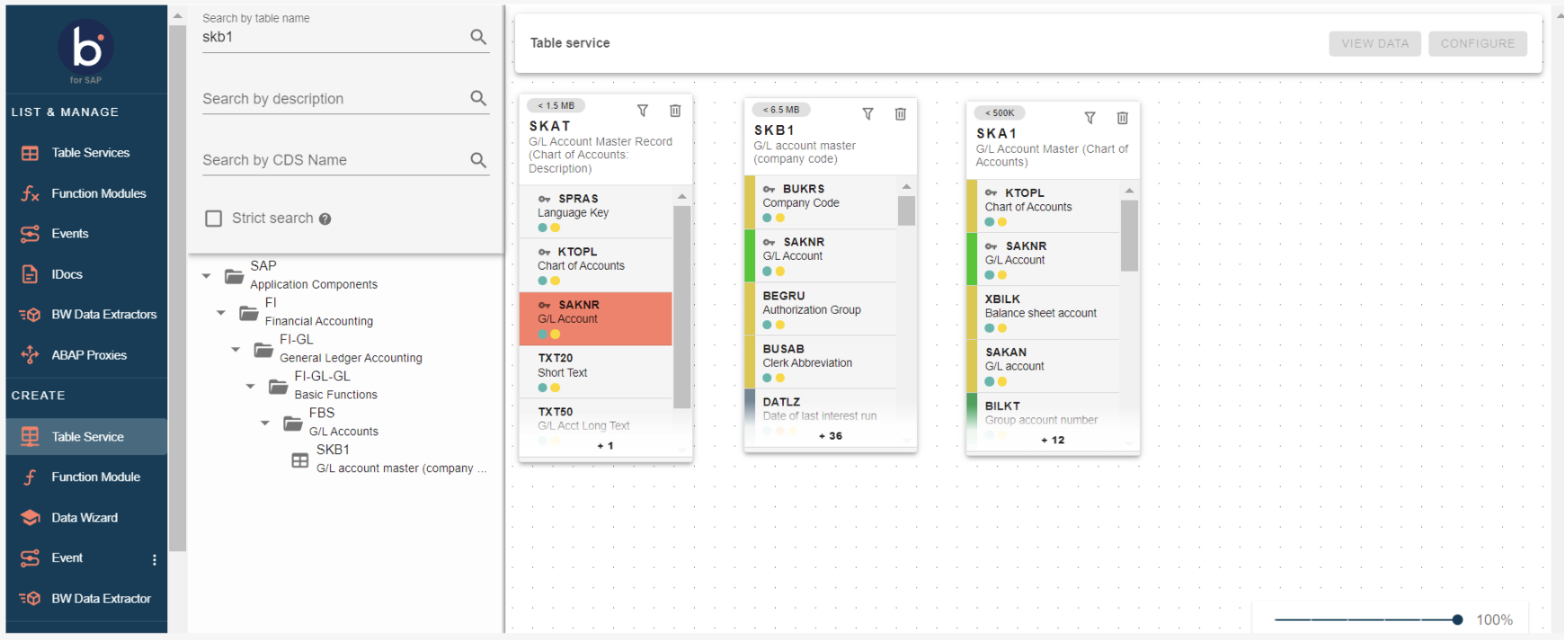
Task: Click the trash icon on SKAT card
Action: click(675, 111)
